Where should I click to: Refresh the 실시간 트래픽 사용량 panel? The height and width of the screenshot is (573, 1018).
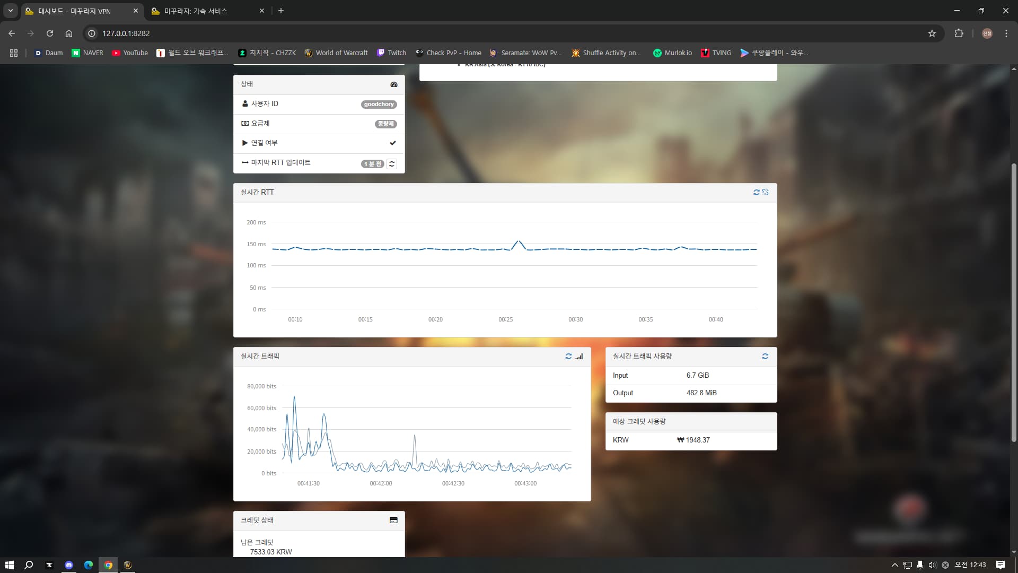coord(765,357)
